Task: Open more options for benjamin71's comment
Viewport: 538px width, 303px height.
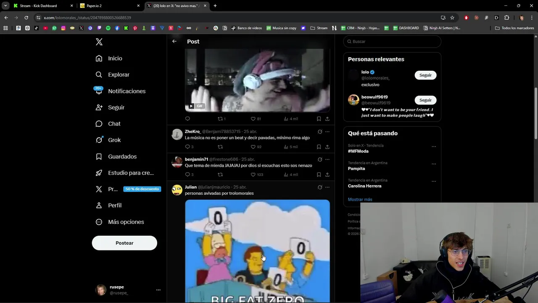Action: [x=327, y=159]
